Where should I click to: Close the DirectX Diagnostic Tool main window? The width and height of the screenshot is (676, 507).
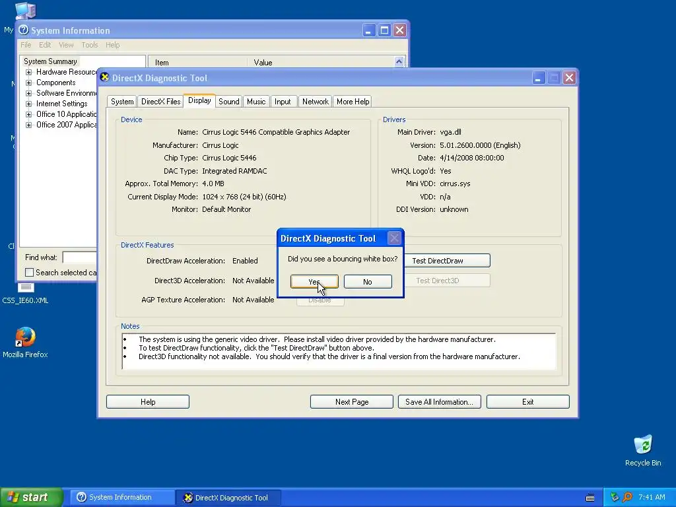(569, 78)
